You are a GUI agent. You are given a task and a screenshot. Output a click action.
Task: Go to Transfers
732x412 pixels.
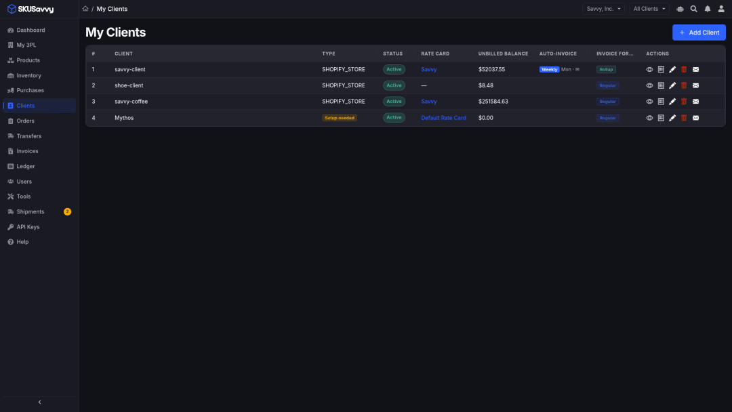pos(39,136)
